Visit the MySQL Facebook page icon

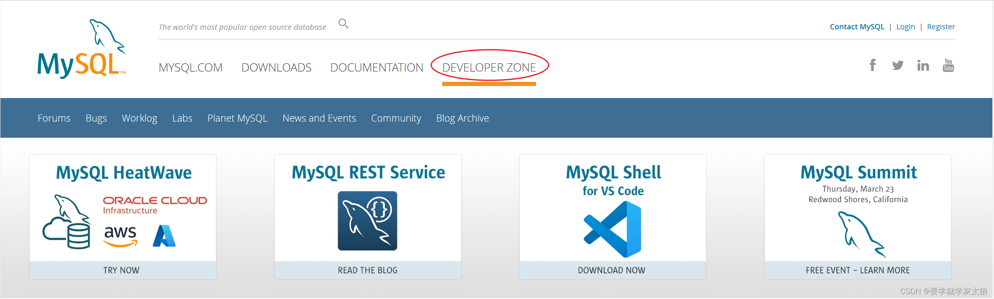[x=872, y=65]
